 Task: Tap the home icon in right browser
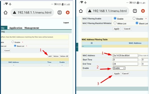pos(81,11)
